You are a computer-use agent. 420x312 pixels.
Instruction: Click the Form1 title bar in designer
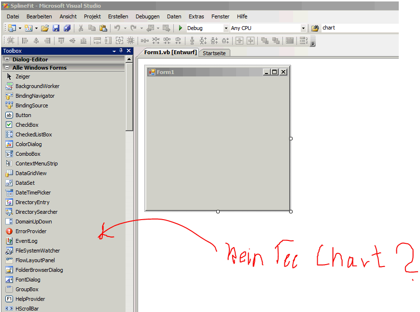tap(218, 72)
